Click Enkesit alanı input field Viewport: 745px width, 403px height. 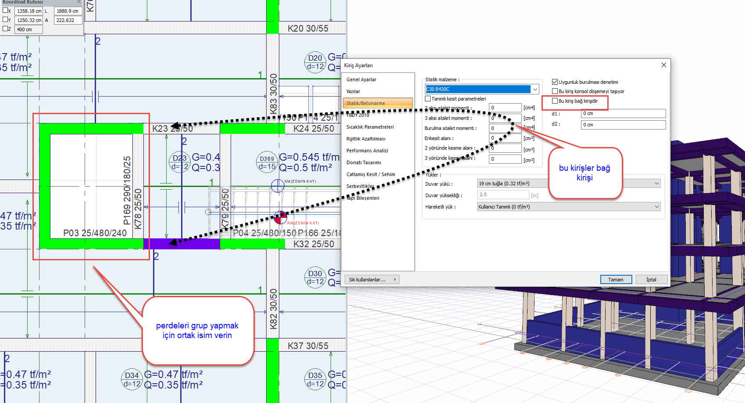click(505, 138)
